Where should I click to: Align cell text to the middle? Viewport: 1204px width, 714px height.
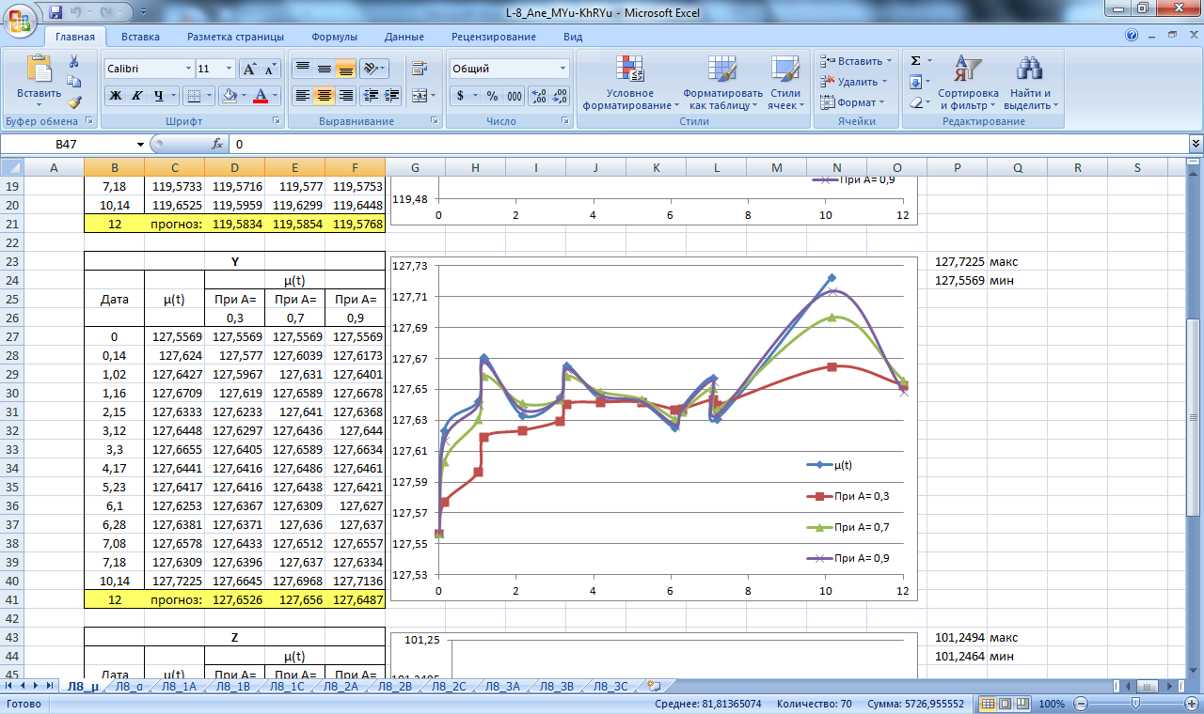coord(324,69)
